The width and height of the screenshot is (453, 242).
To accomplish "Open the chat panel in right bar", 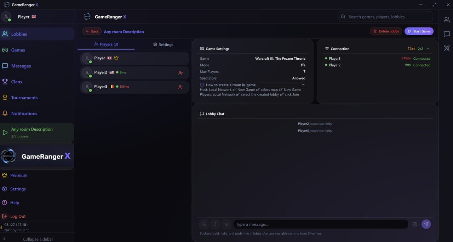I will (x=447, y=34).
